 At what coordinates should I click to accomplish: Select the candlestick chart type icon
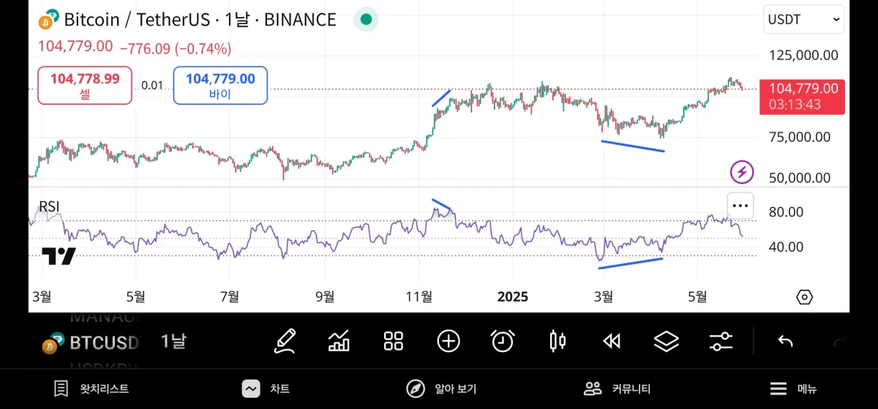[558, 341]
